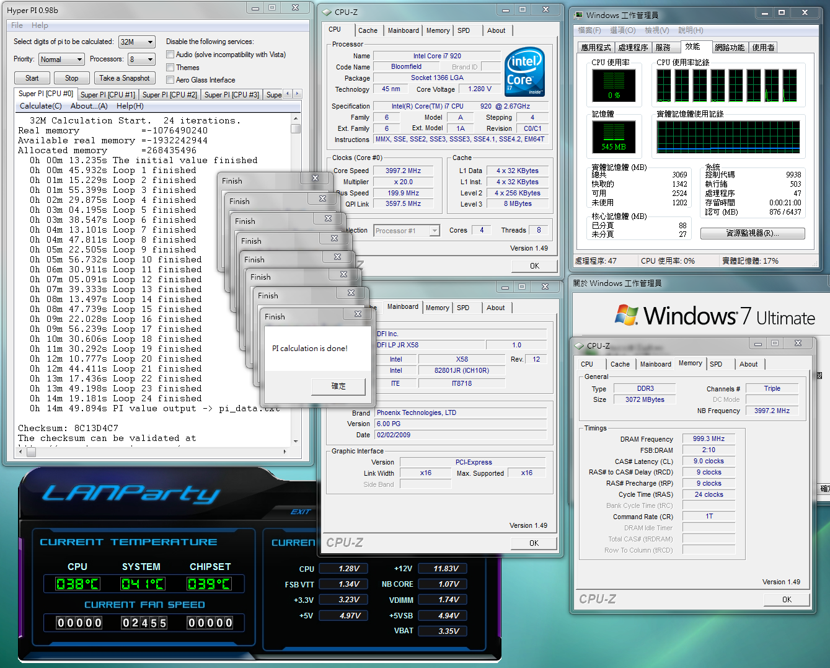
Task: Click the top CPU-Z window title icon
Action: pos(327,12)
